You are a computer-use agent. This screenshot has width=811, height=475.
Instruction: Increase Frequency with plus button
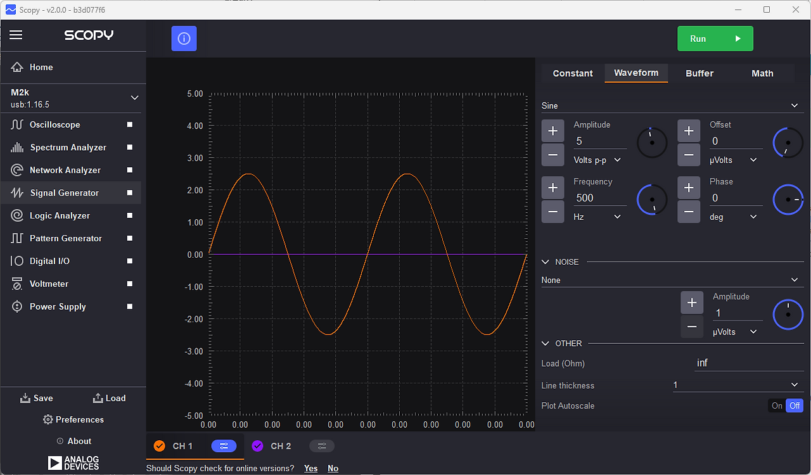[x=552, y=188]
